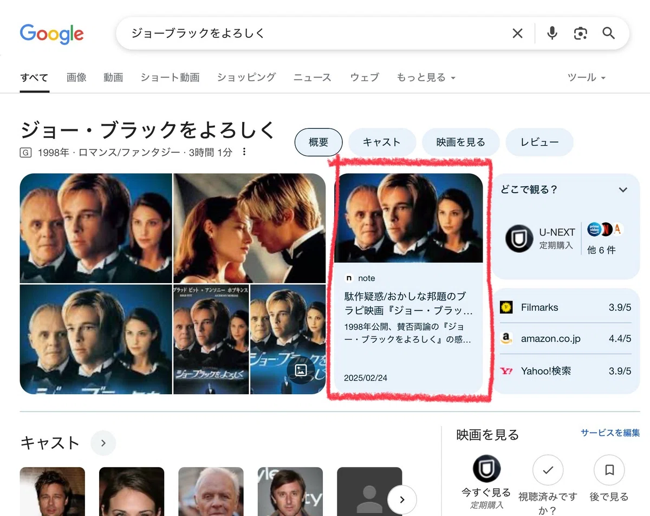Save movie with 後で見る bookmark icon

(609, 470)
